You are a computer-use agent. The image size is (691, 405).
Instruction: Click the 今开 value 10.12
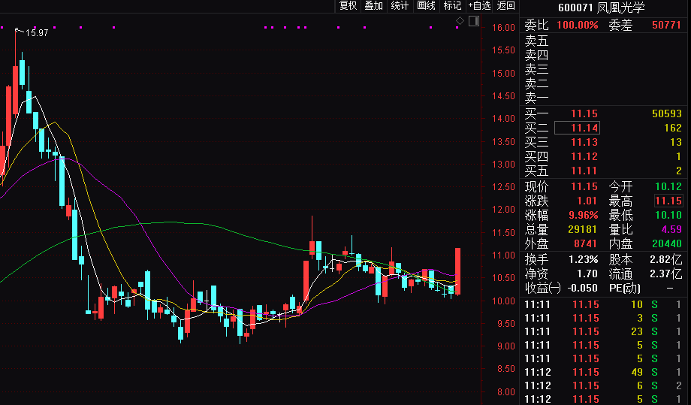(x=668, y=186)
